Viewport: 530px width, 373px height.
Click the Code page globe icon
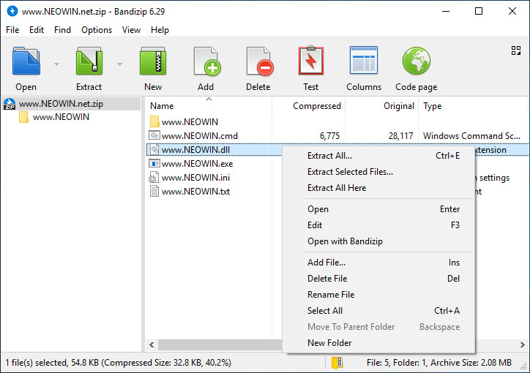pyautogui.click(x=416, y=61)
